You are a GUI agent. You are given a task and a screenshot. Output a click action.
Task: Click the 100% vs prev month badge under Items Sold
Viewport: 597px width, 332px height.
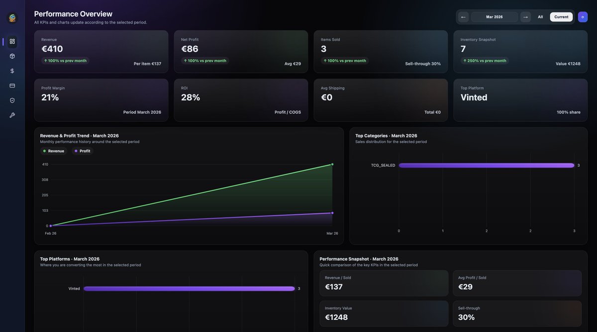tap(345, 61)
